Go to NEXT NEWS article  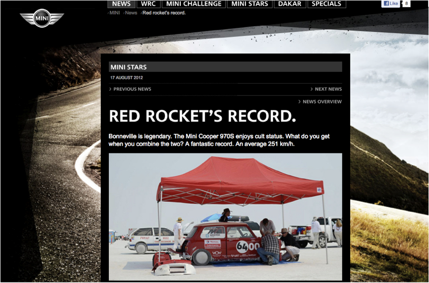[x=326, y=89]
